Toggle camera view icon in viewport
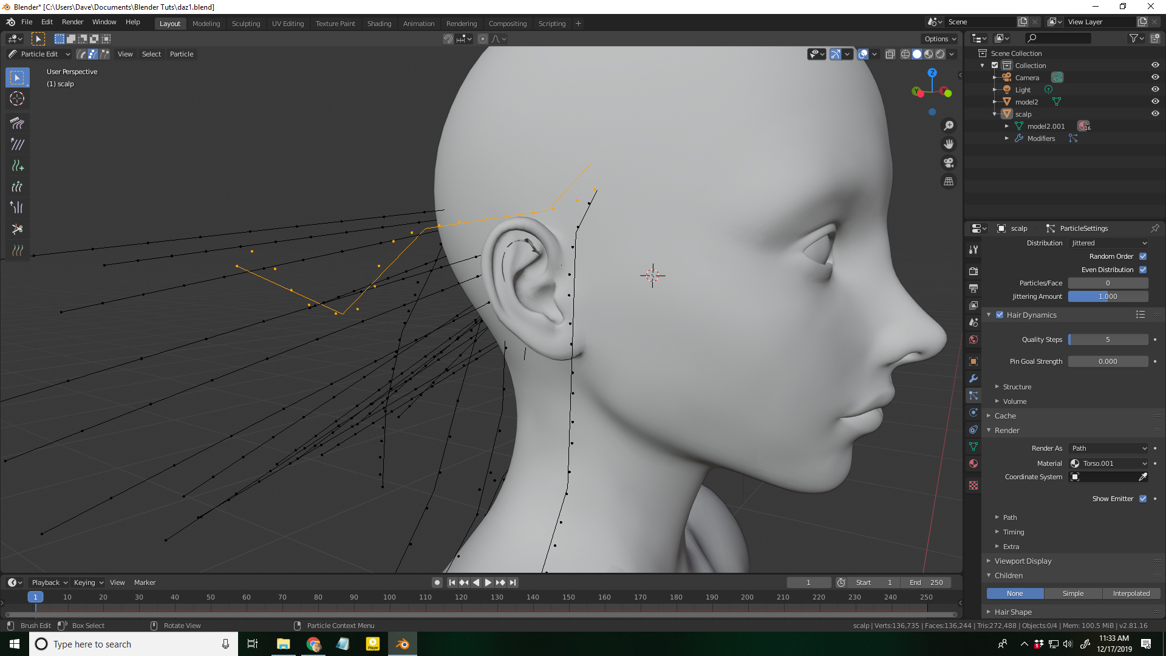Screen dimensions: 1166x656 [949, 163]
